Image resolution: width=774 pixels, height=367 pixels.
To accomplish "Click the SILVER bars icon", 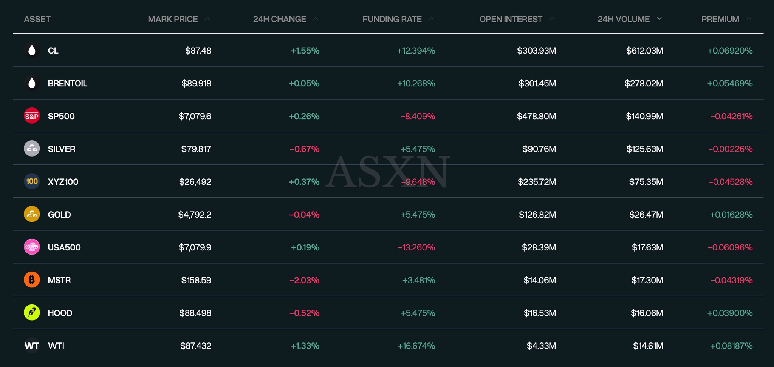I will [x=32, y=149].
